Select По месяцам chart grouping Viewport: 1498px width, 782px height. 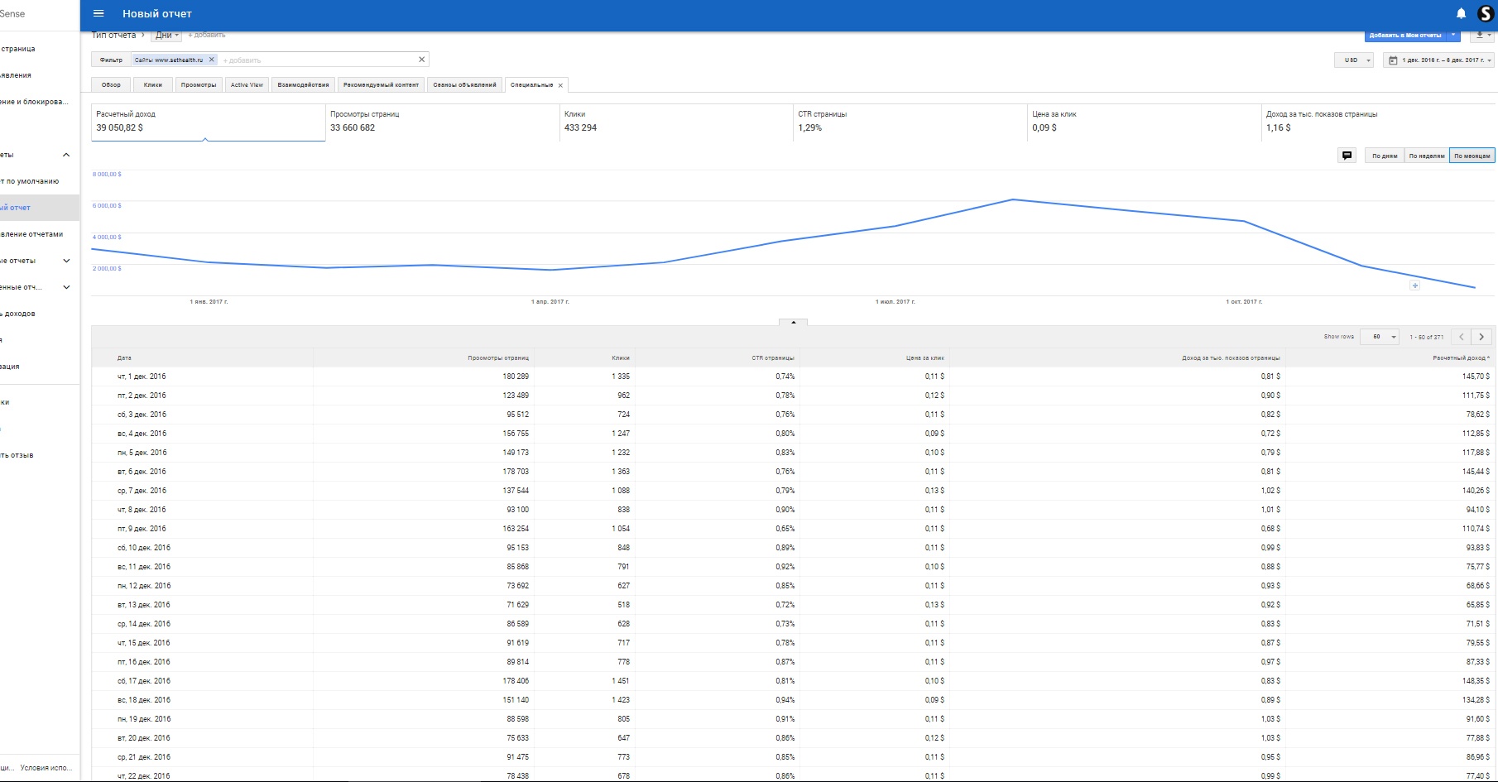click(1472, 156)
